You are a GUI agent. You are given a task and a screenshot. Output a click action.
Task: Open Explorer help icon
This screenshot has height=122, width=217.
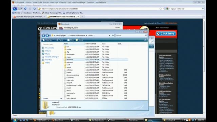[145, 40]
